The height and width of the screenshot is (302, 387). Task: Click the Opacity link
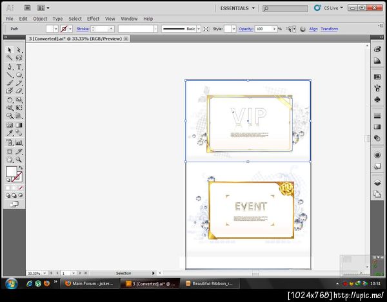point(246,29)
